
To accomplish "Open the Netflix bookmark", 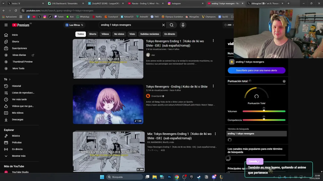I will pos(97,17).
